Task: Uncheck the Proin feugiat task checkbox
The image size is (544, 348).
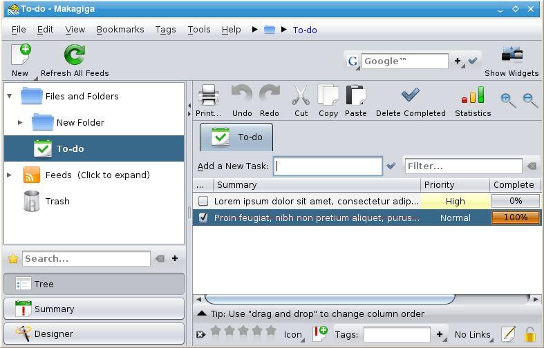Action: [x=203, y=217]
